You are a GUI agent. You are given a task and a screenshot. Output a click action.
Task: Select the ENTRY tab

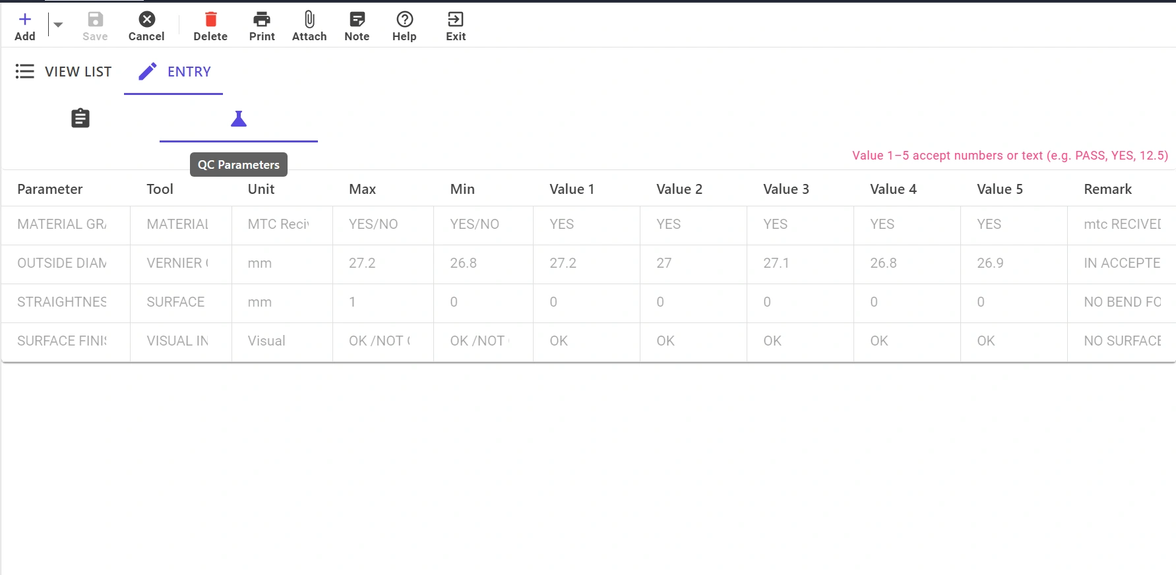[x=173, y=71]
